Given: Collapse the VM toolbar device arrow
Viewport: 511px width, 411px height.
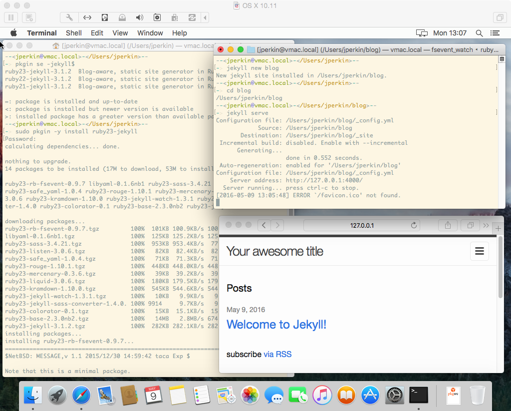Looking at the screenshot, I should (x=205, y=17).
